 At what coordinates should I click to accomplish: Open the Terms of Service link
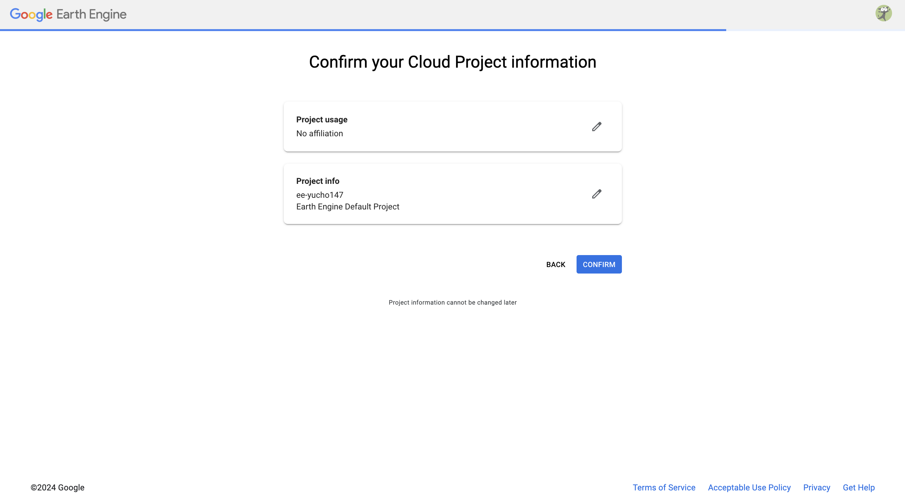[664, 487]
